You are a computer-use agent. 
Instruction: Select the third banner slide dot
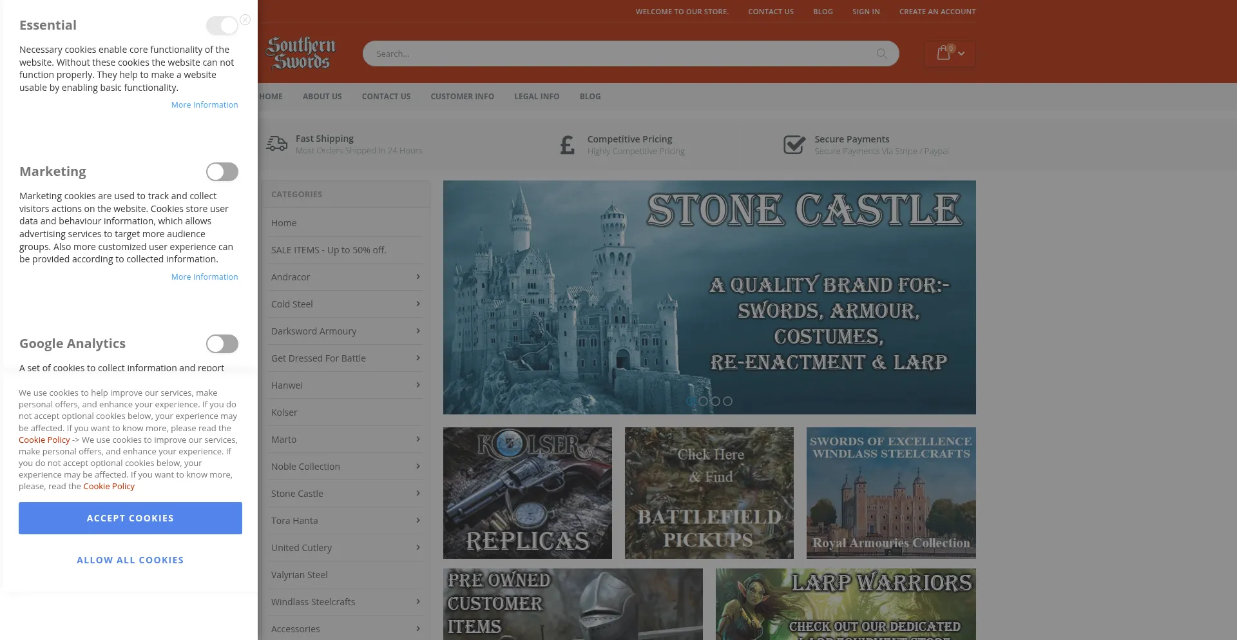tap(715, 401)
